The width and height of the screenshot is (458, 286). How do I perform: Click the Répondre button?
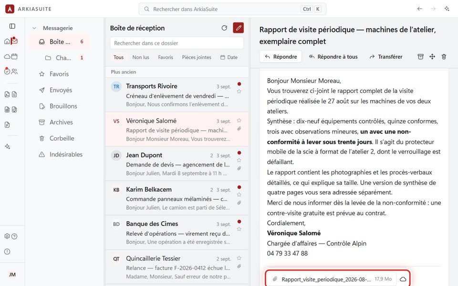click(x=281, y=57)
